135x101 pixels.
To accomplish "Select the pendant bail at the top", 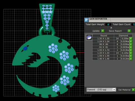I will [x=47, y=18].
